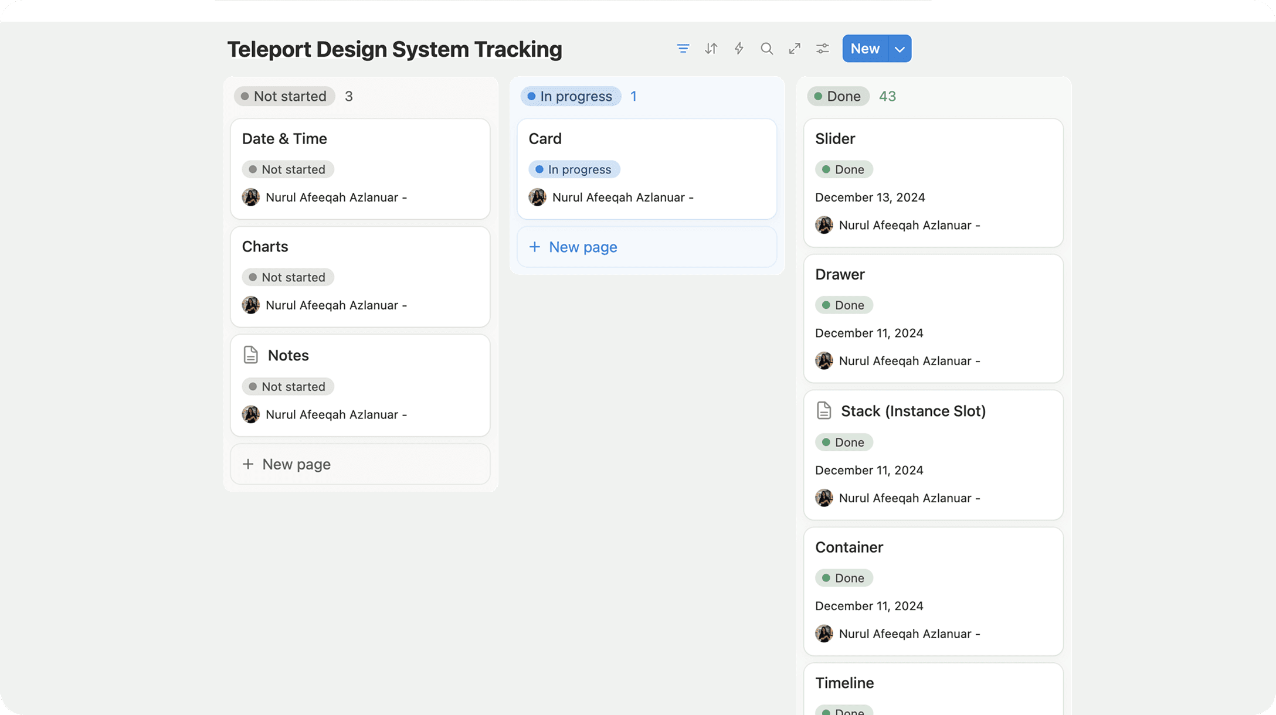Click the Not started column header tag

coord(284,96)
